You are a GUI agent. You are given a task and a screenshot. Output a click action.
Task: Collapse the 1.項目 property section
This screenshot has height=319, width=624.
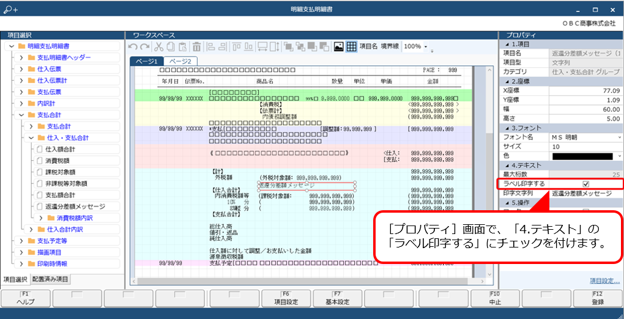point(507,44)
